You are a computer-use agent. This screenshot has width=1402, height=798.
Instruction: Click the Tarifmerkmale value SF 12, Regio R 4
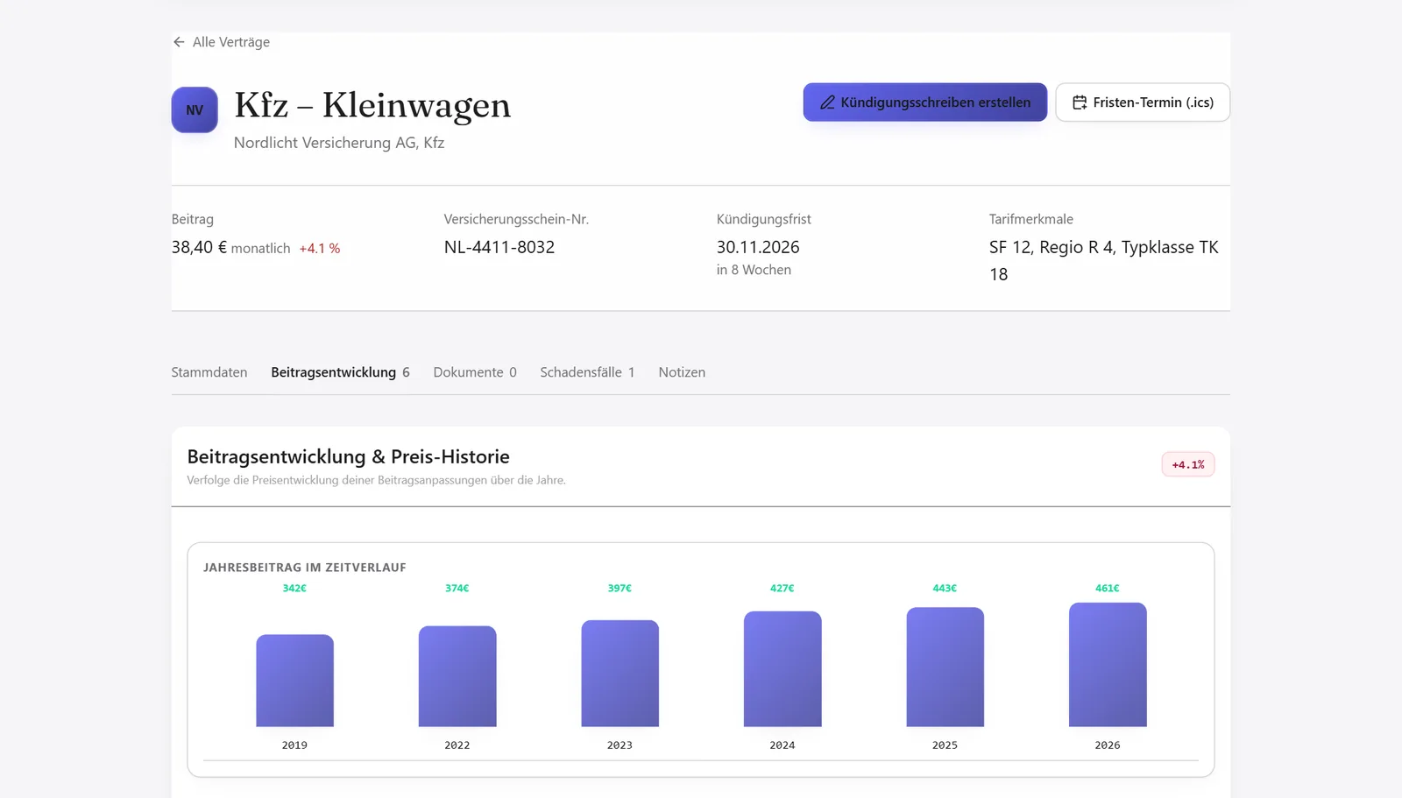point(1104,260)
